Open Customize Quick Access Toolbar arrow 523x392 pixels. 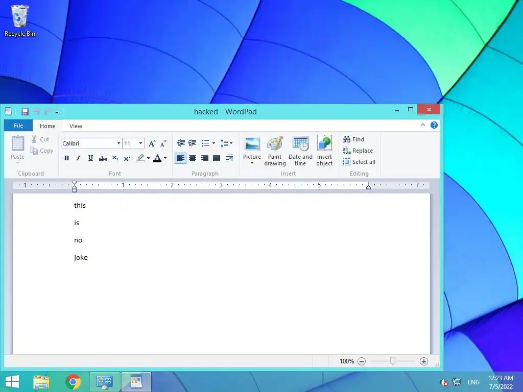57,112
